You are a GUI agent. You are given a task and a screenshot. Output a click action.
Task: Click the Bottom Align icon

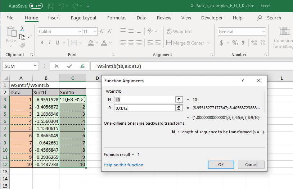[139, 32]
